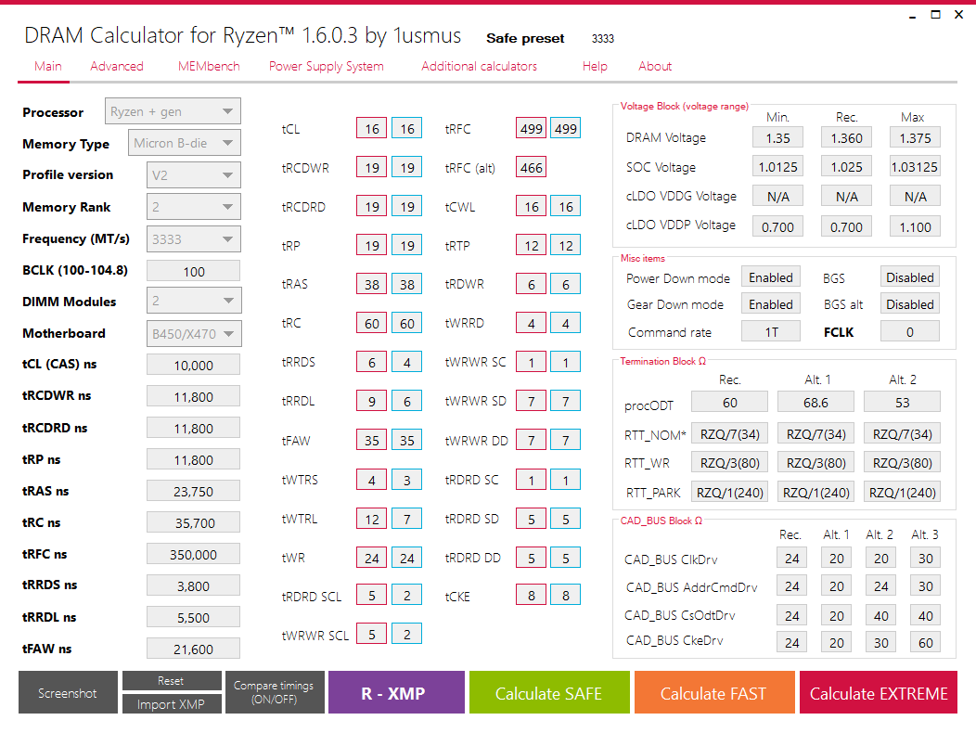The image size is (976, 733).
Task: Click the BGS alt Disabled value
Action: pyautogui.click(x=910, y=304)
